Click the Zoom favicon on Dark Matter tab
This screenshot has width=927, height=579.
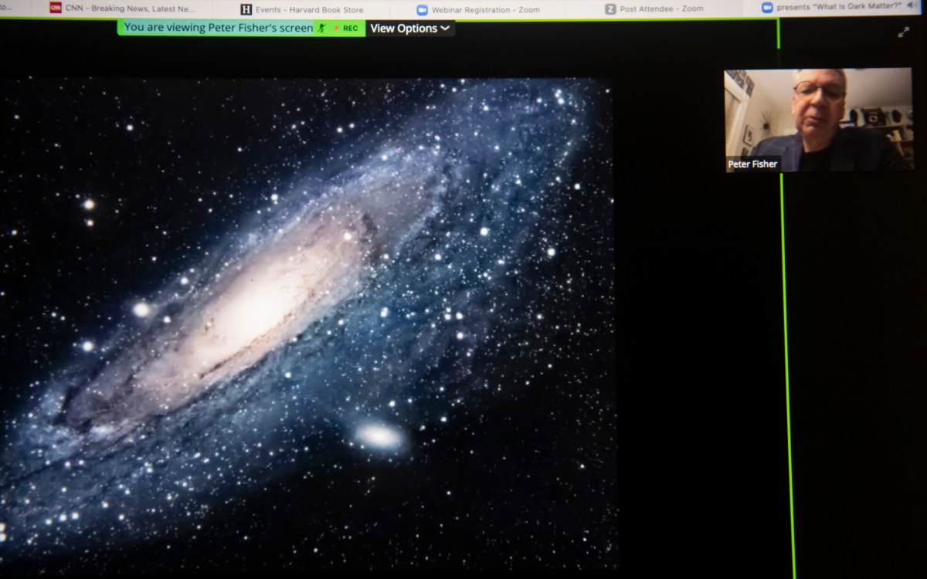coord(767,8)
